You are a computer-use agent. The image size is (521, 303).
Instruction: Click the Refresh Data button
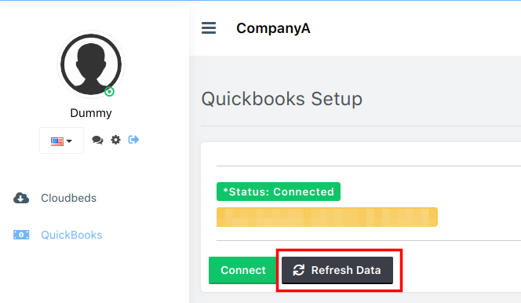pos(337,271)
